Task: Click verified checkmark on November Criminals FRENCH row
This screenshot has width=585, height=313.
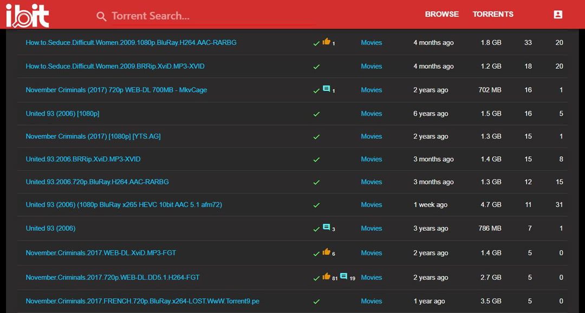Action: (316, 302)
